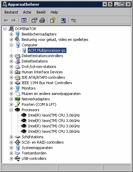Image resolution: width=133 pixels, height=172 pixels.
Task: Open the Actie menu
Action: pyautogui.click(x=27, y=12)
